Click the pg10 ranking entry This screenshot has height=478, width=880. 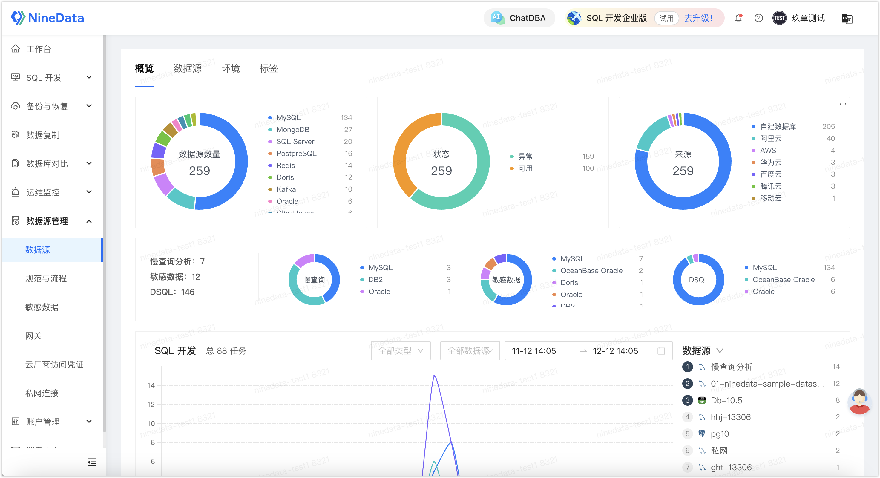(761, 434)
